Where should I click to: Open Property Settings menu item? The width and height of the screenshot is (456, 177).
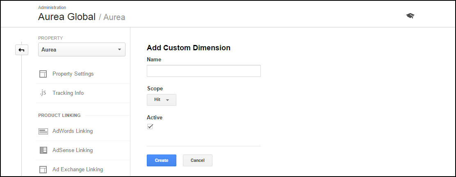point(83,74)
